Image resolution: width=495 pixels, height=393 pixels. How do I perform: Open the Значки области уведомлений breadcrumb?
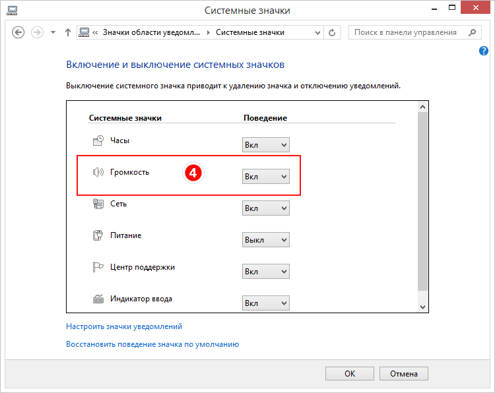click(x=151, y=32)
